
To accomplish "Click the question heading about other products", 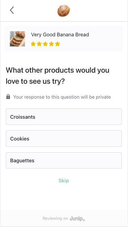I will coord(58,76).
